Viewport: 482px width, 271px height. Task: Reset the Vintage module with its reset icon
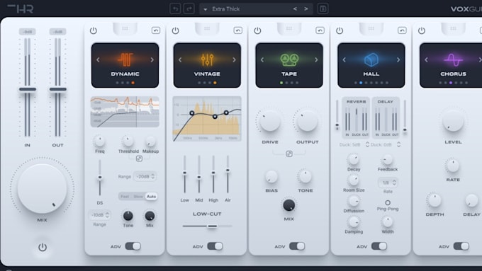[x=238, y=30]
